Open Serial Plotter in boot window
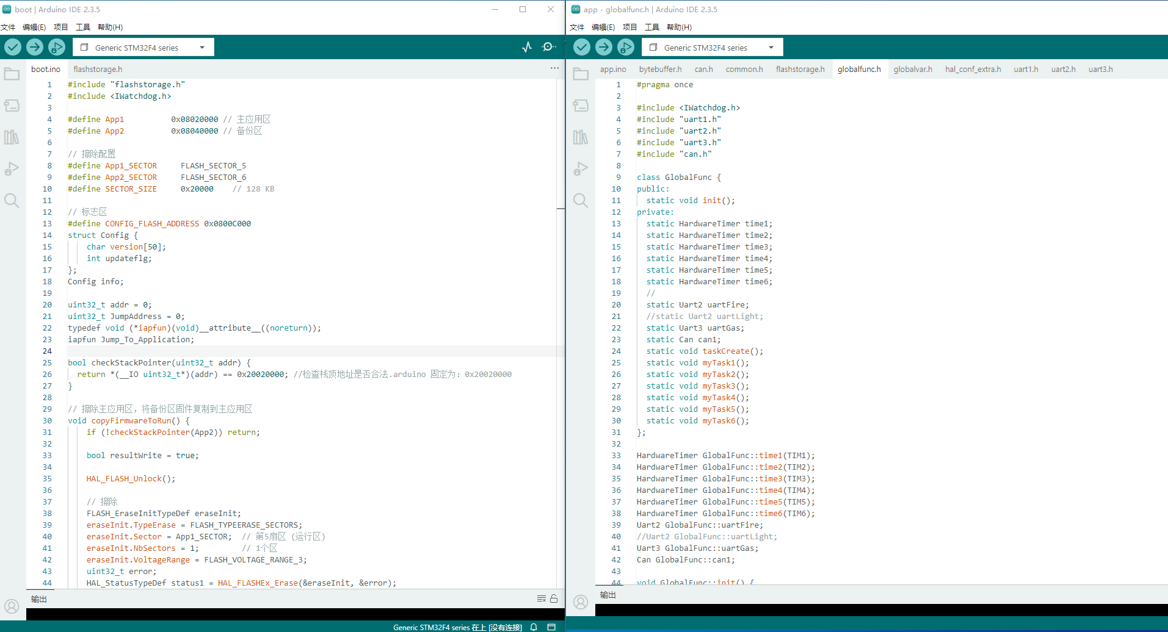This screenshot has height=632, width=1168. [x=527, y=47]
